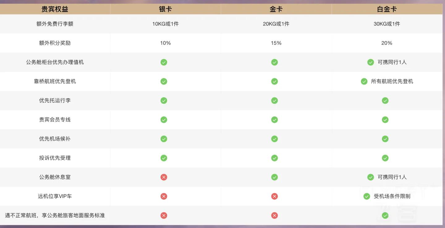445x228 pixels.
Task: Click the 公务舱柜台优先办理值机 row label
Action: (55, 62)
